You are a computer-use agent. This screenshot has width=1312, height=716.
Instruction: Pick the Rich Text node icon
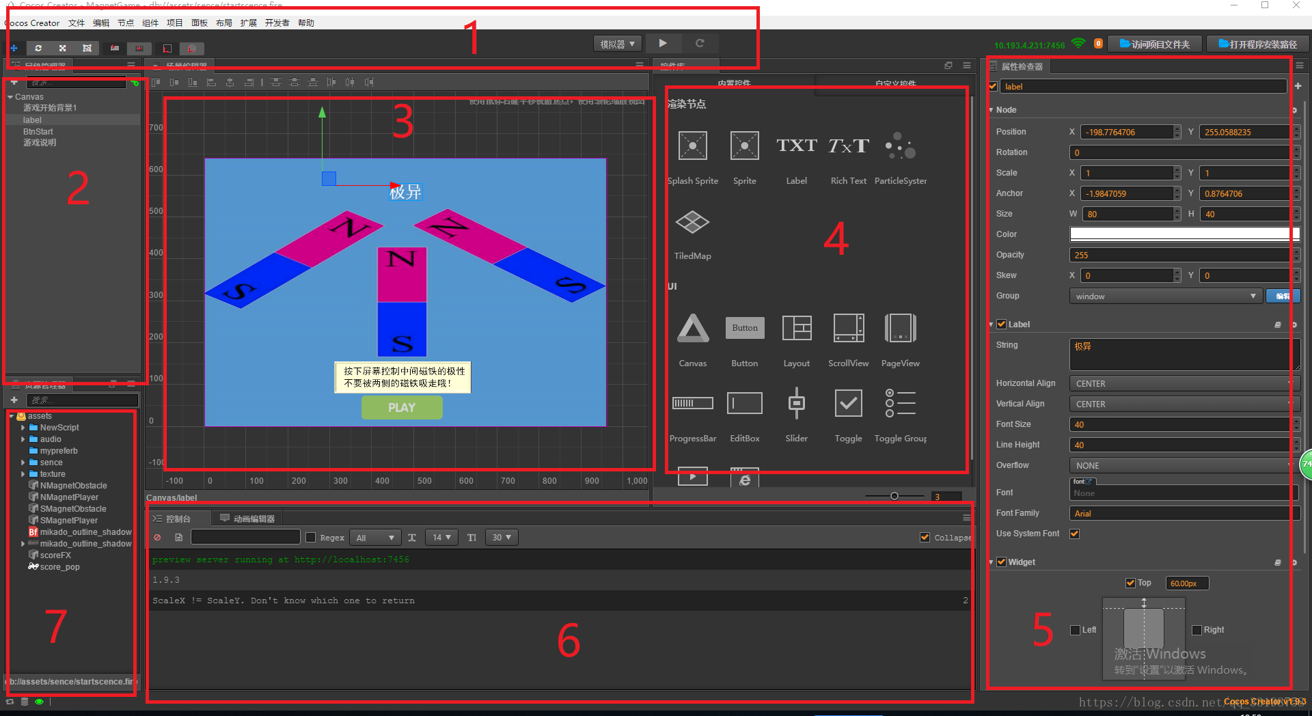tap(849, 146)
